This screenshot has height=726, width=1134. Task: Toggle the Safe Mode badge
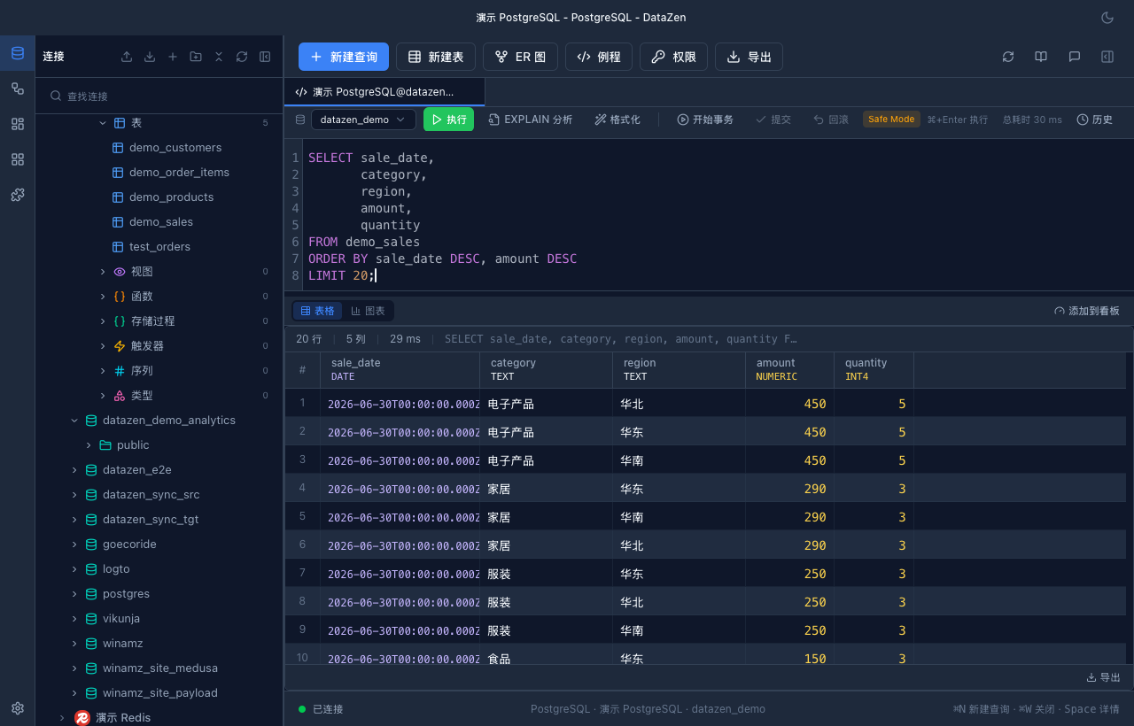[891, 120]
